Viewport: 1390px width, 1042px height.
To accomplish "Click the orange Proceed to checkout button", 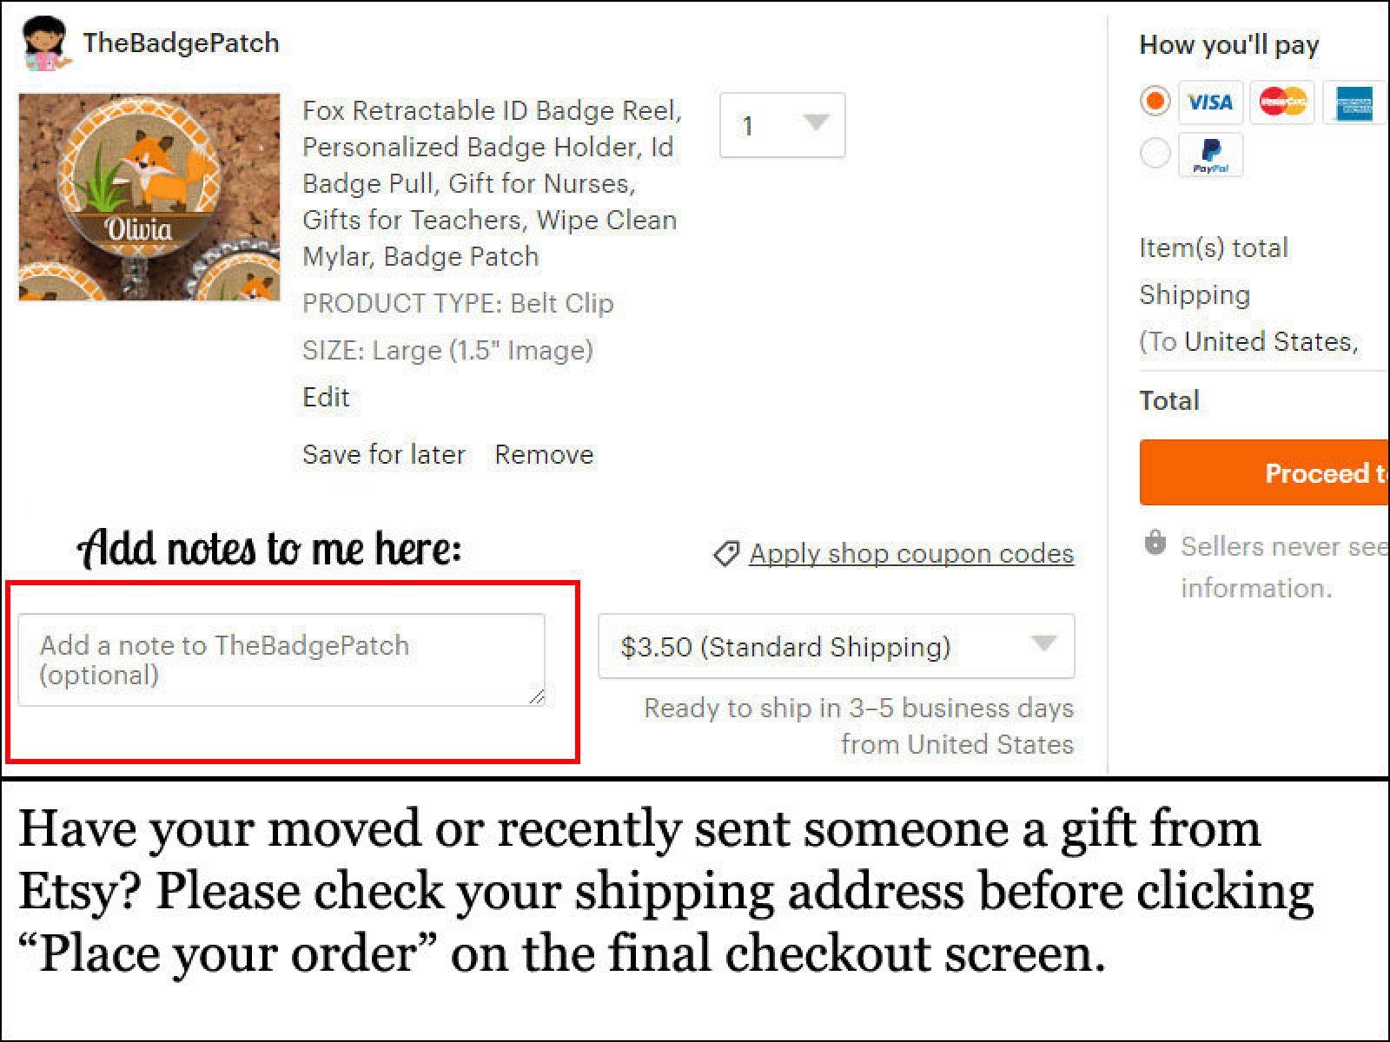I will pyautogui.click(x=1265, y=472).
